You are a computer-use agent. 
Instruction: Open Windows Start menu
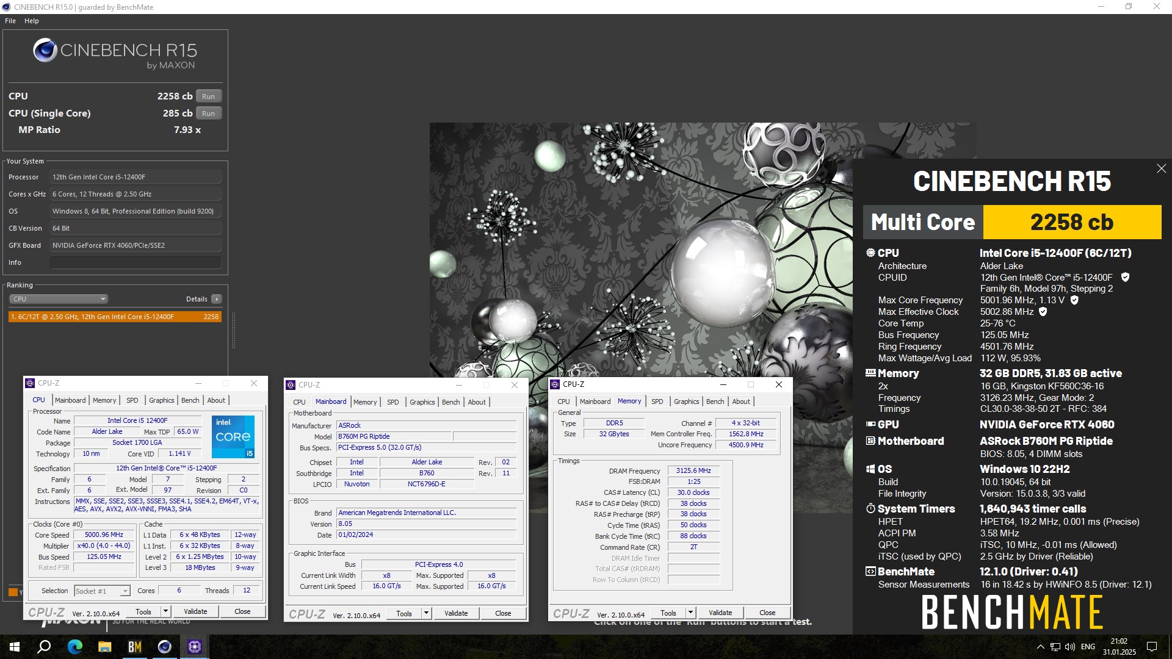[x=15, y=647]
